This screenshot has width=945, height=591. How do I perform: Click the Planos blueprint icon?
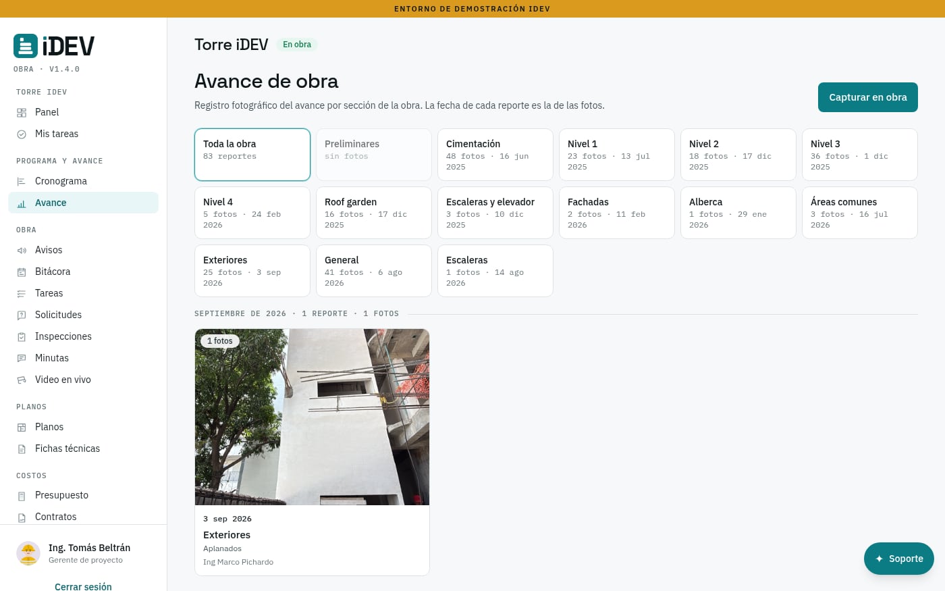pyautogui.click(x=22, y=428)
